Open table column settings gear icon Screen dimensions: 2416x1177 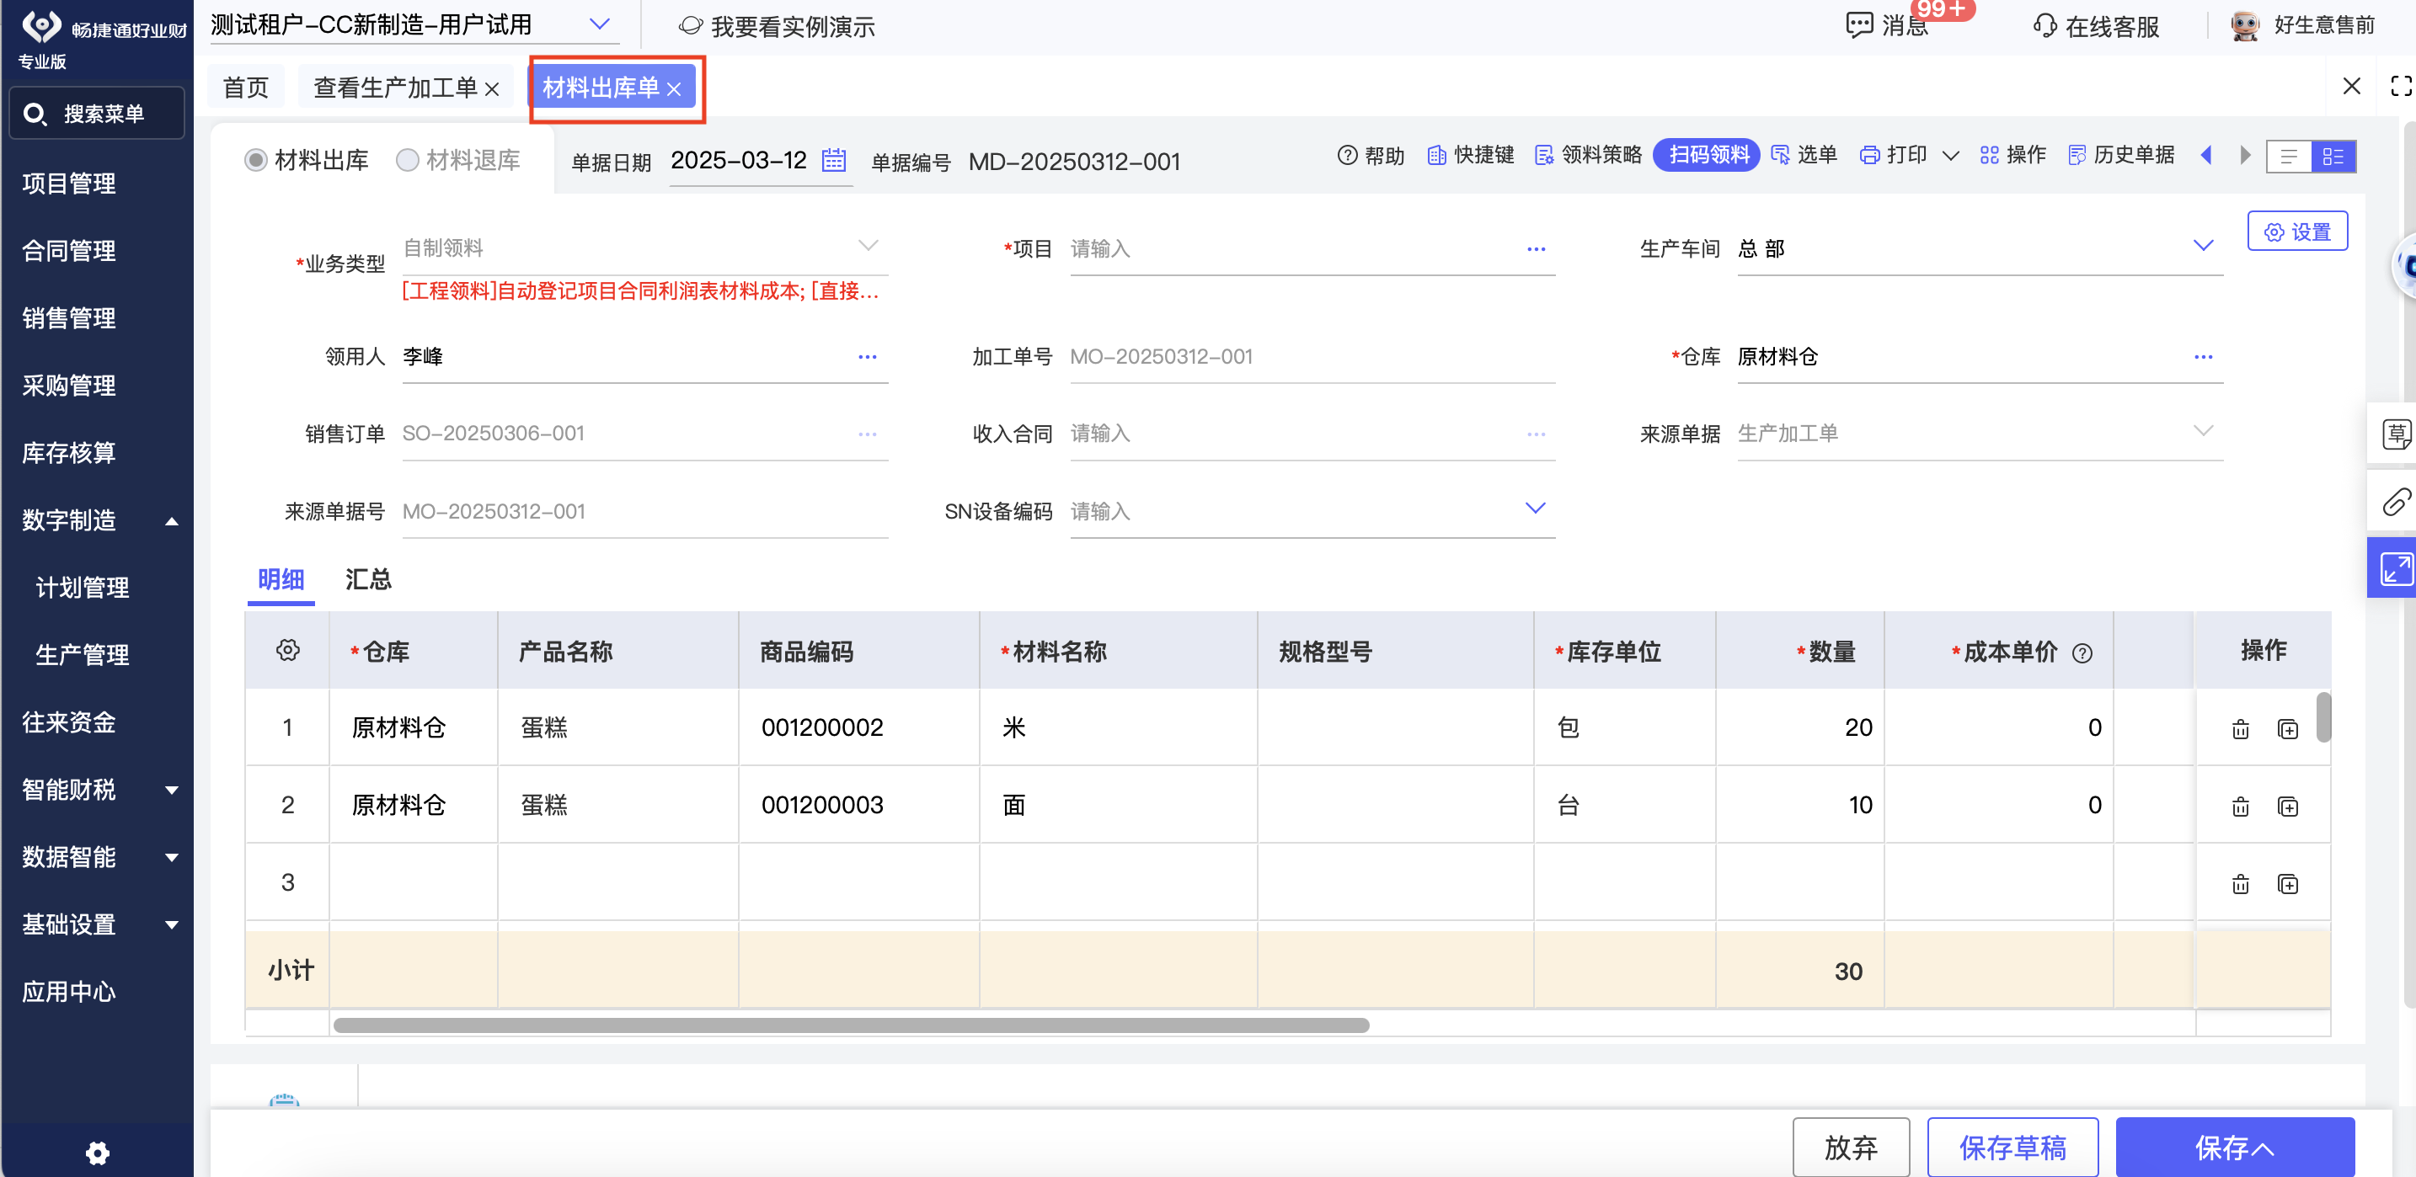tap(288, 650)
